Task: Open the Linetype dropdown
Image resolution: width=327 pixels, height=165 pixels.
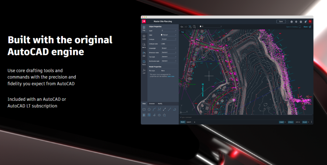Action: [x=169, y=39]
